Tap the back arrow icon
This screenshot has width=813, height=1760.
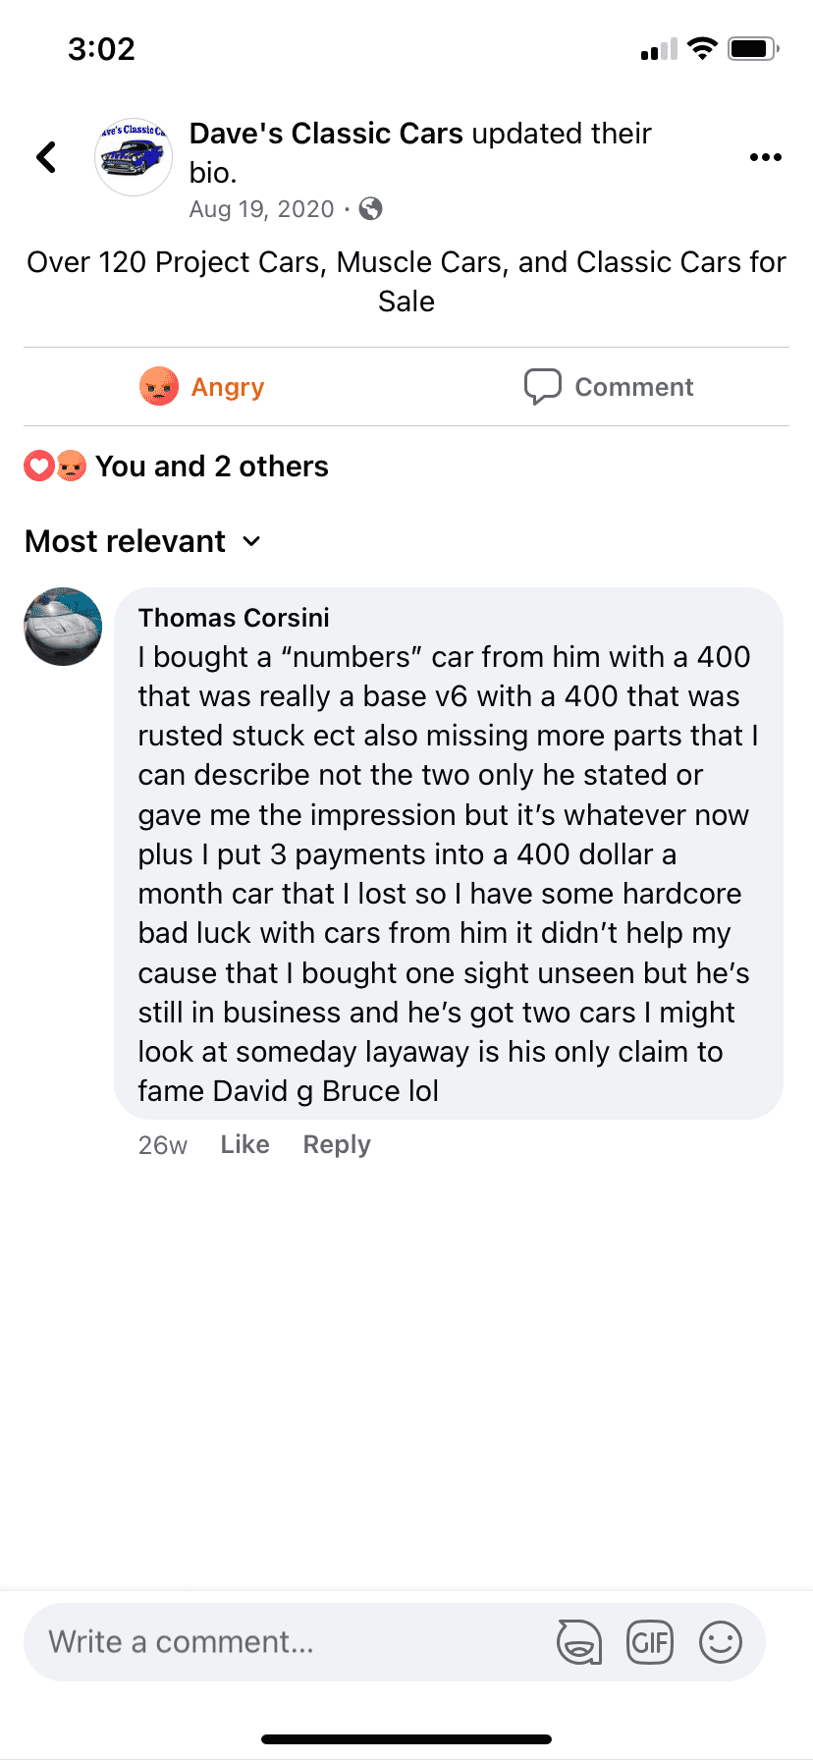46,157
